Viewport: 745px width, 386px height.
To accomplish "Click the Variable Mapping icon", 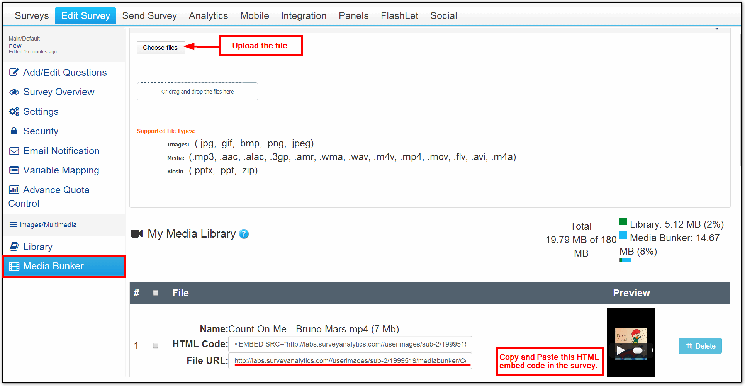I will point(14,170).
